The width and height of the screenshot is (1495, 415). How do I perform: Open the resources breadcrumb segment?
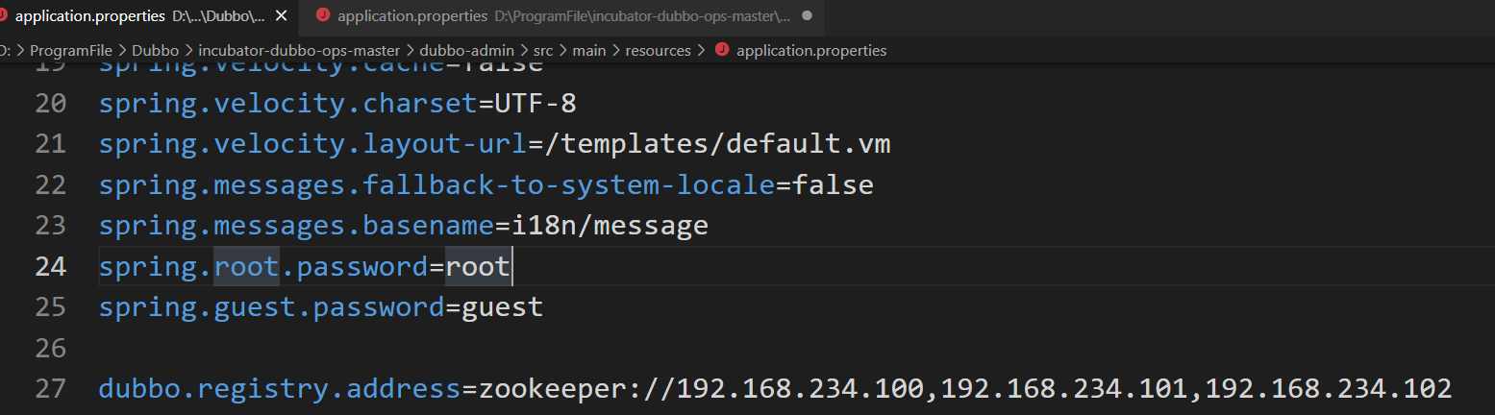click(659, 51)
